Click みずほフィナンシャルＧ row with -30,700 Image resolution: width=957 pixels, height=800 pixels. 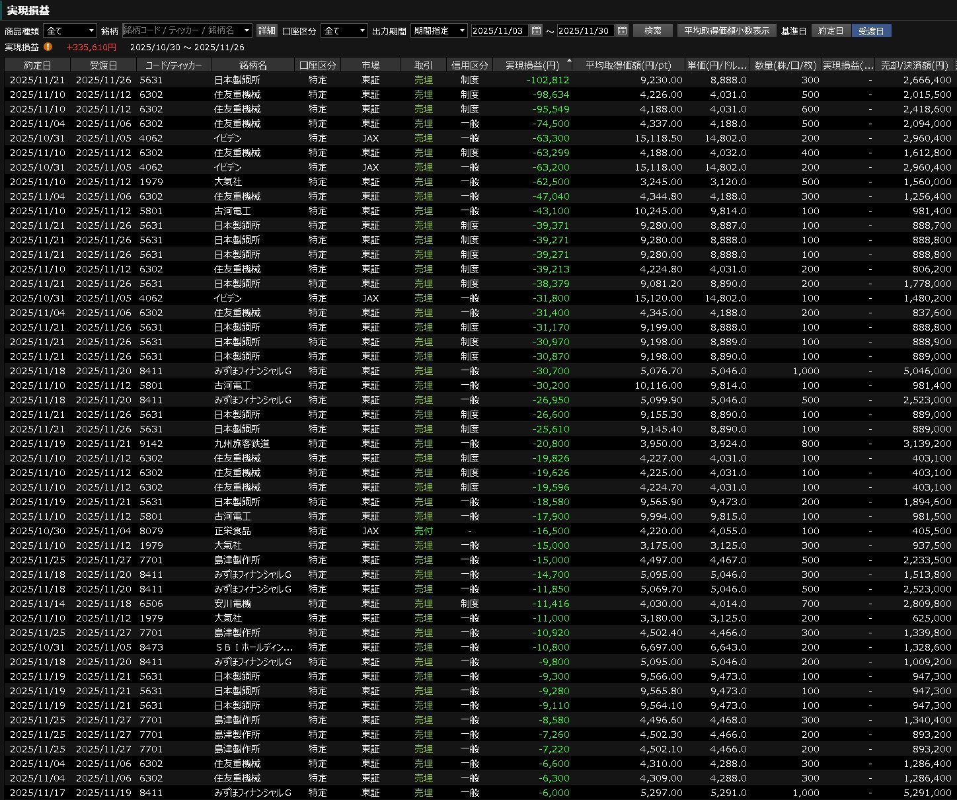point(478,370)
